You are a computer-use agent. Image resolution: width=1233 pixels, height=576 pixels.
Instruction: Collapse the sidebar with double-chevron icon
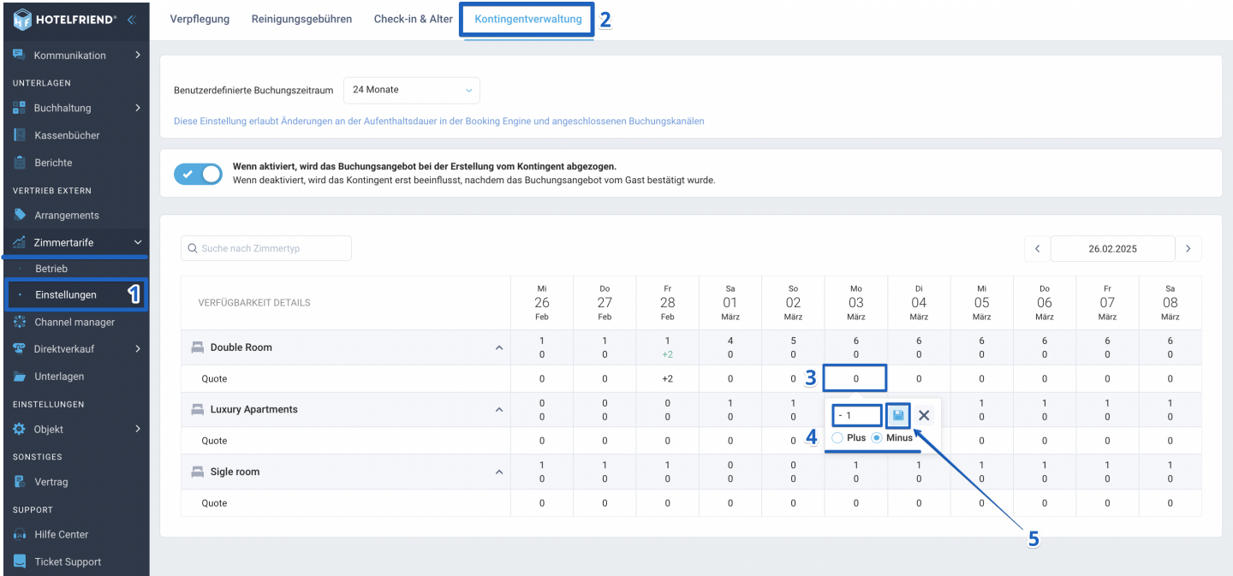[x=131, y=20]
